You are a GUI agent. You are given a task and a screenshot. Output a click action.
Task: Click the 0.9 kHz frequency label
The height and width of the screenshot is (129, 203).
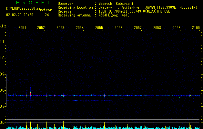(x=3, y=74)
